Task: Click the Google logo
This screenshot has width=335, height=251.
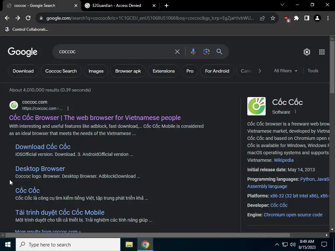Action: tap(23, 52)
